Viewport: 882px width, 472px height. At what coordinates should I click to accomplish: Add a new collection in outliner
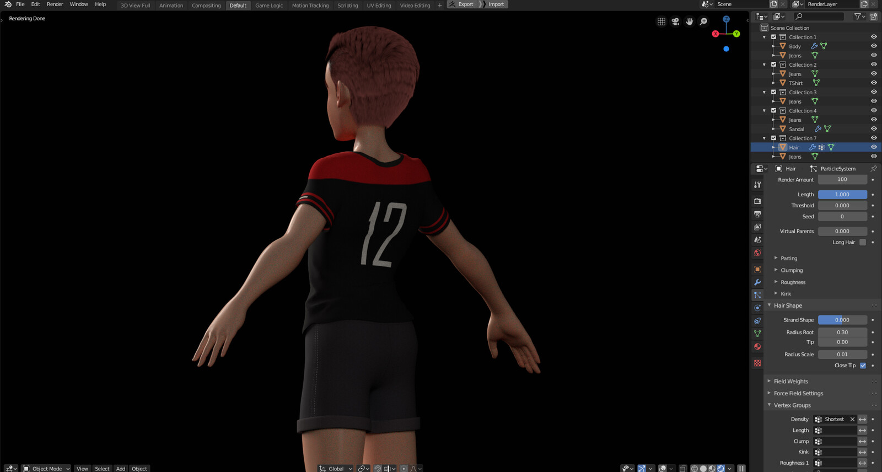pyautogui.click(x=874, y=17)
